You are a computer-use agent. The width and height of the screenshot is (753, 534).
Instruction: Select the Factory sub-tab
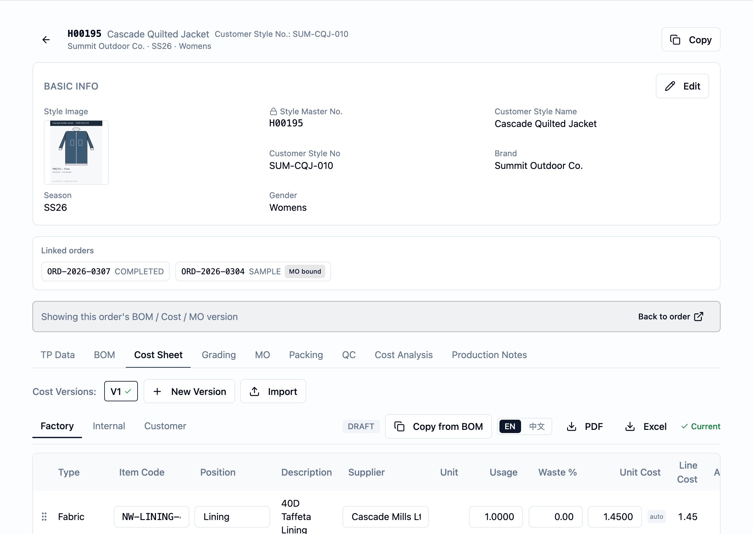(x=57, y=426)
